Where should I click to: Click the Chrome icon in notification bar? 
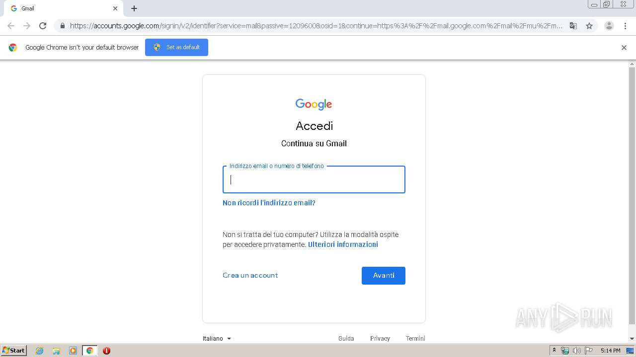pos(13,48)
